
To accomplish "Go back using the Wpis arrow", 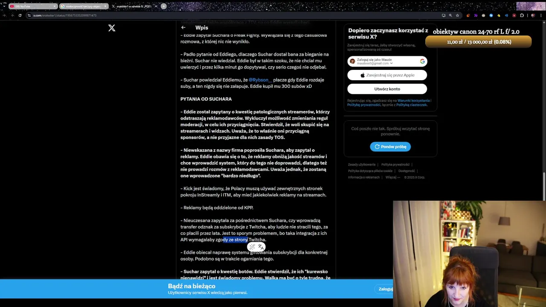I will [x=183, y=28].
